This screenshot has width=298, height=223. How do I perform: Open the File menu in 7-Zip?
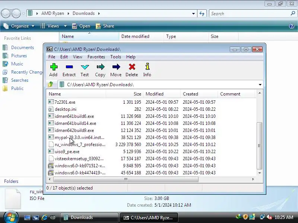52,57
